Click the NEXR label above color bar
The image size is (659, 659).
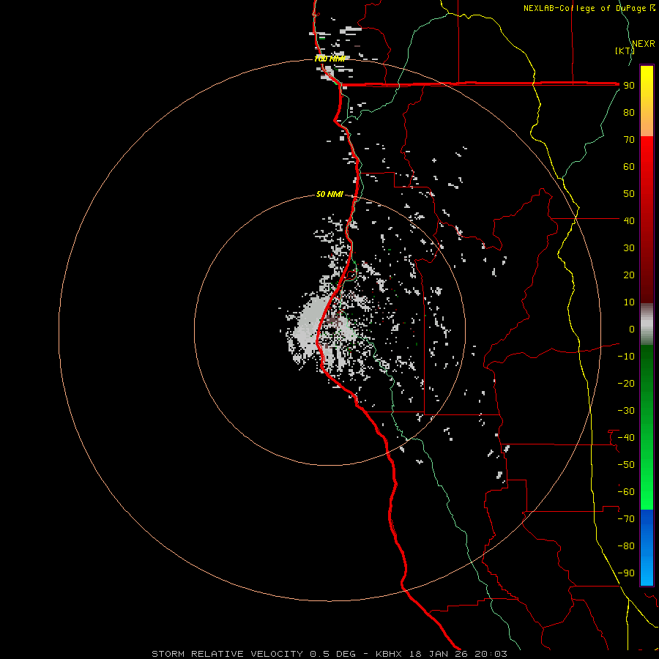(x=644, y=44)
